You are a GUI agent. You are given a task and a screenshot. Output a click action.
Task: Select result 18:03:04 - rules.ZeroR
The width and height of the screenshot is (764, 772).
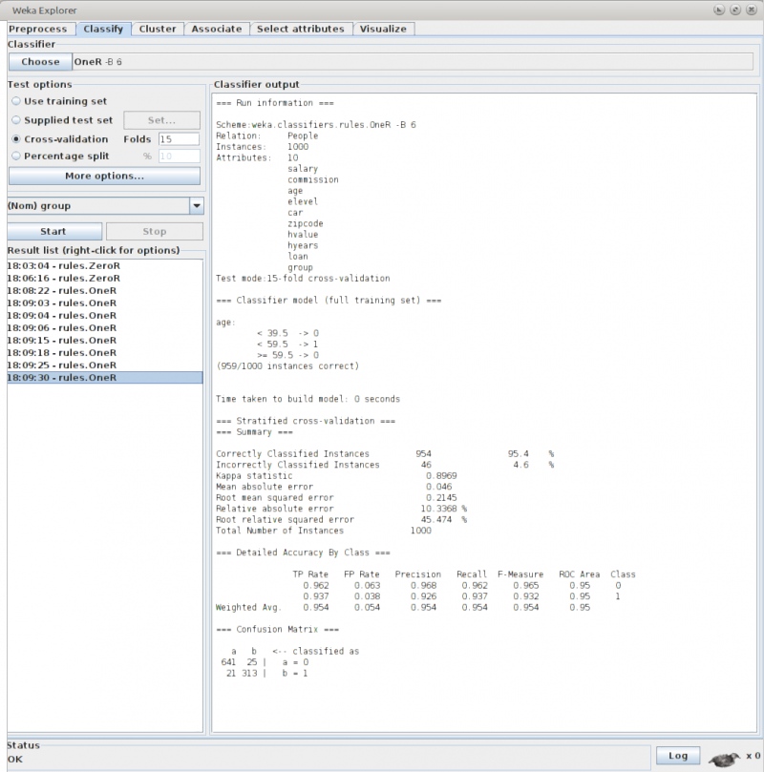point(104,266)
